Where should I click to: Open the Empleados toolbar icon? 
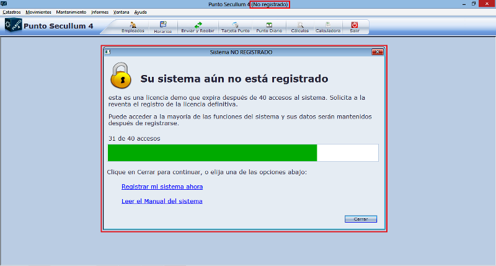[133, 27]
